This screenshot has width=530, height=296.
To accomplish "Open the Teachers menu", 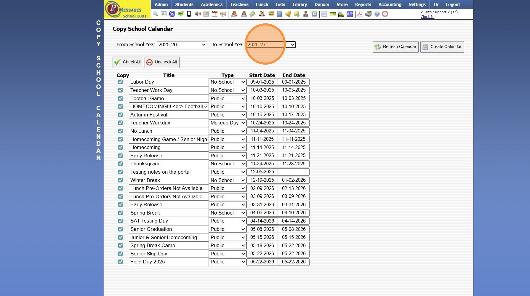I will 239,4.
